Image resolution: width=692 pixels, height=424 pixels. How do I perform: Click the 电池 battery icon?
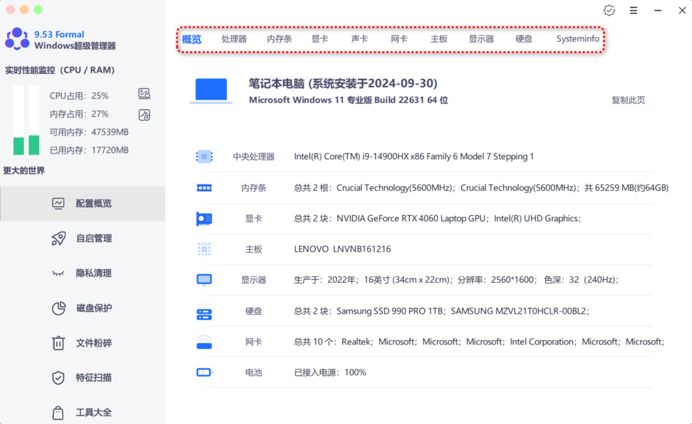pyautogui.click(x=204, y=372)
